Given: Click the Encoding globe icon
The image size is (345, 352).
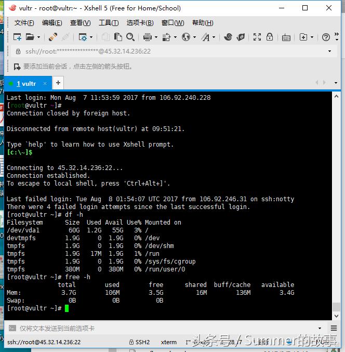Looking at the screenshot, I should tap(186, 37).
